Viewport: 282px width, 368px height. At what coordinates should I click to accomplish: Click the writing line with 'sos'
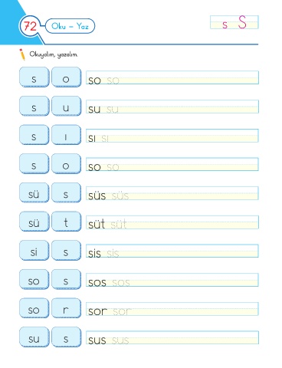pos(172,280)
